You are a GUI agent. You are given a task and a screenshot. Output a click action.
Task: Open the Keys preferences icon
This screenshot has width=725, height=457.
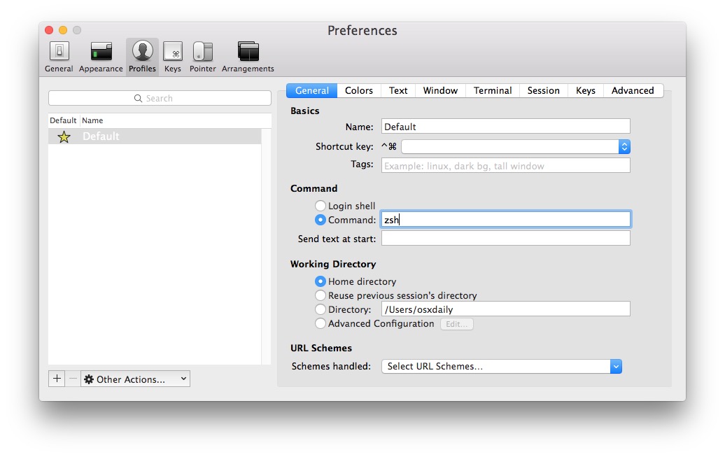[x=173, y=52]
